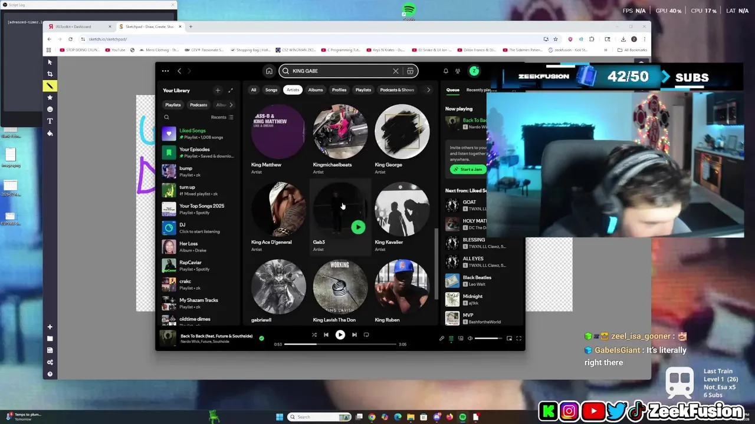This screenshot has height=424, width=755.
Task: Show more library filter chips
Action: [x=231, y=105]
